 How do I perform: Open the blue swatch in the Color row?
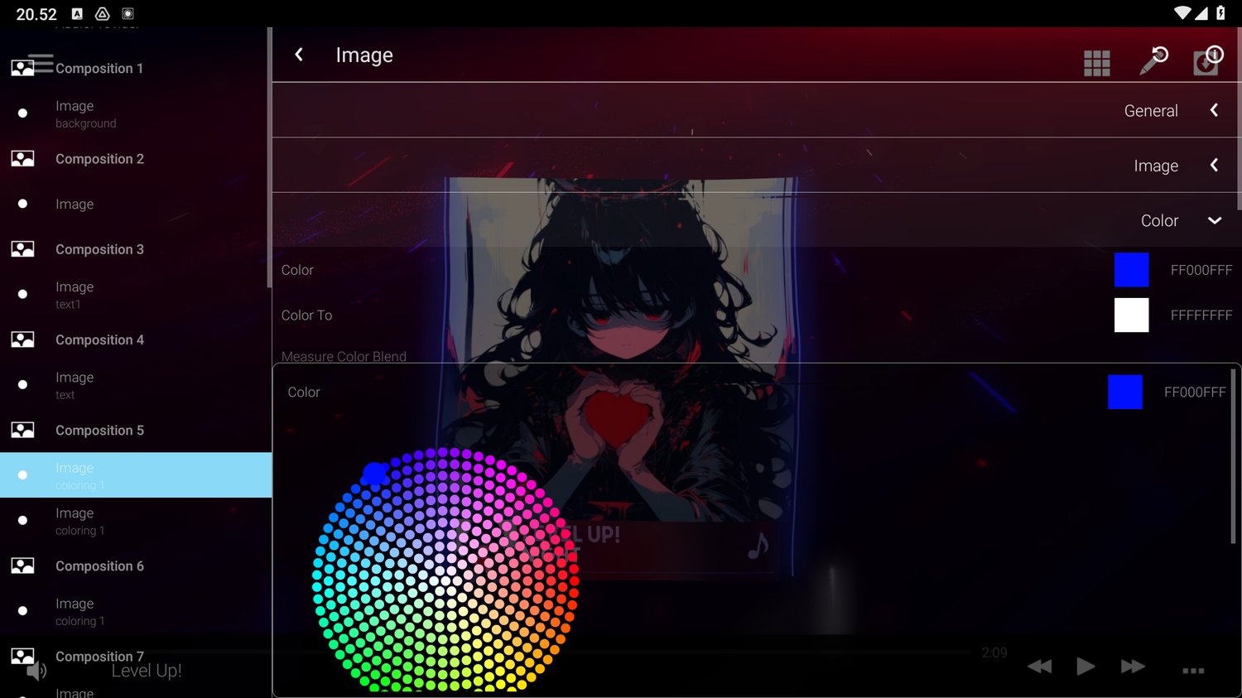click(x=1131, y=270)
